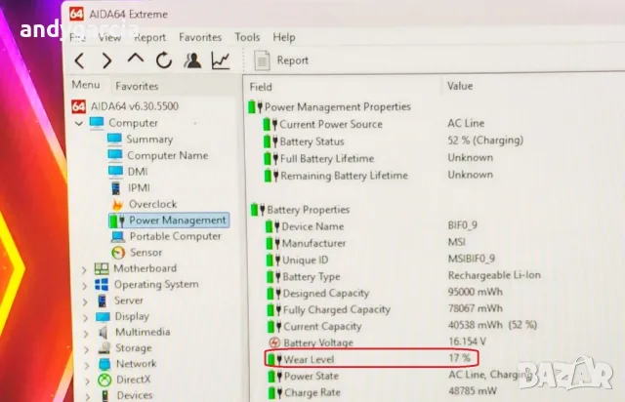Open the Computer Name page
The width and height of the screenshot is (625, 402).
[167, 155]
